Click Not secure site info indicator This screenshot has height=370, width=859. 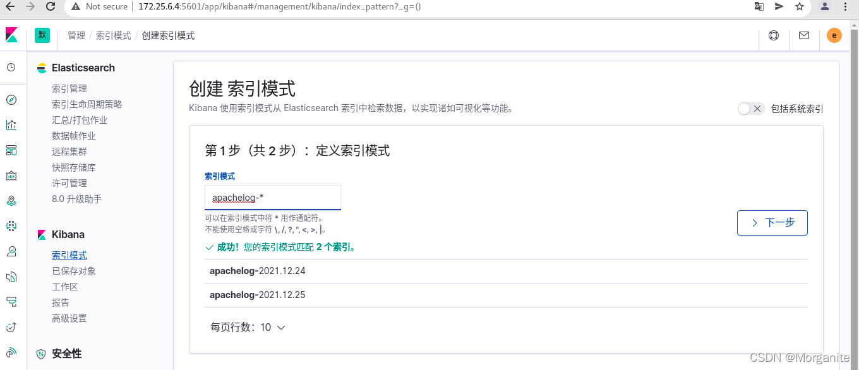pos(99,6)
